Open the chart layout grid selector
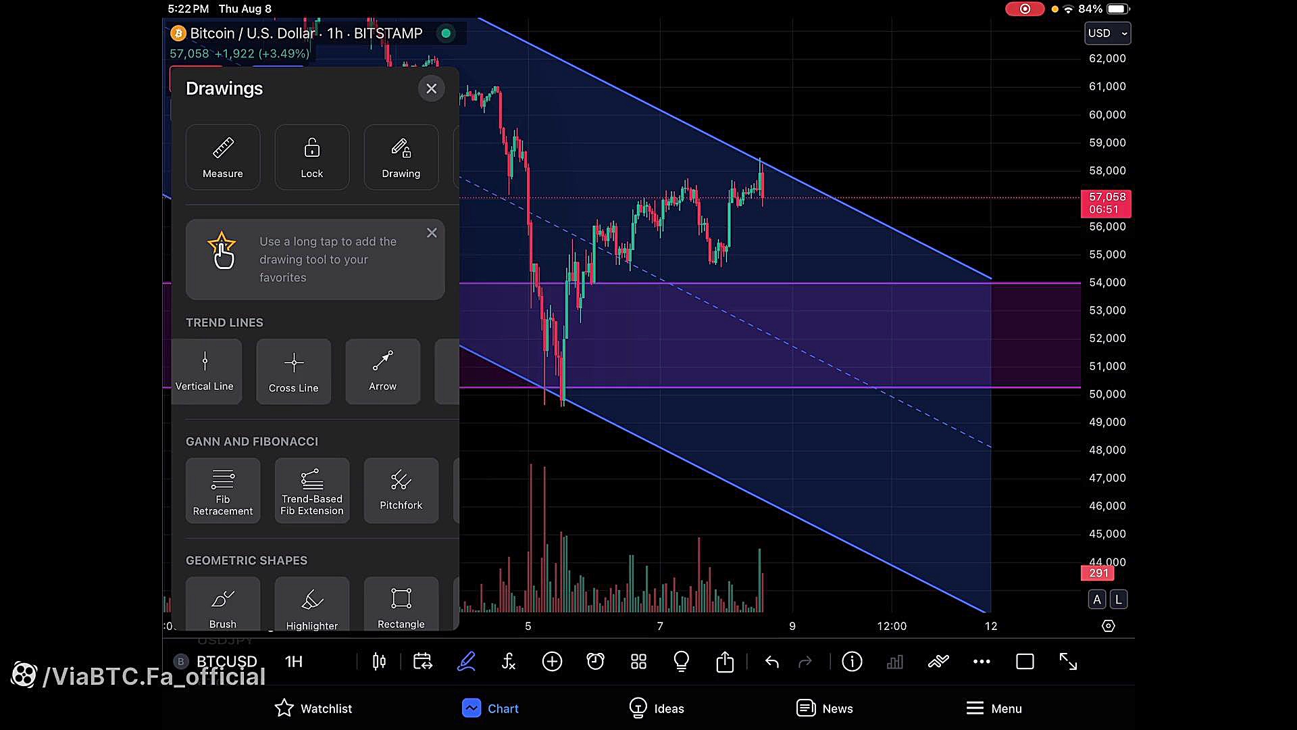The image size is (1297, 730). click(638, 662)
